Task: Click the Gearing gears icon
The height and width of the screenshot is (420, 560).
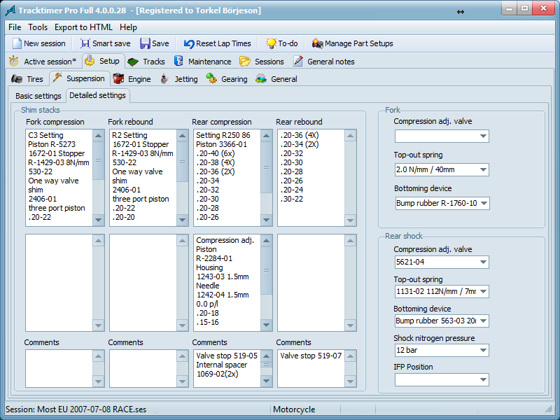Action: click(x=211, y=78)
